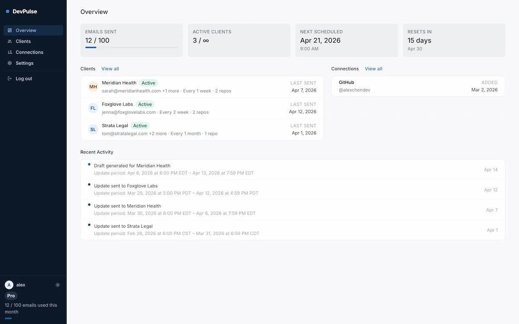Screen dimensions: 519x324
Task: Click the Settings gear icon in sidebar
Action: pos(10,63)
